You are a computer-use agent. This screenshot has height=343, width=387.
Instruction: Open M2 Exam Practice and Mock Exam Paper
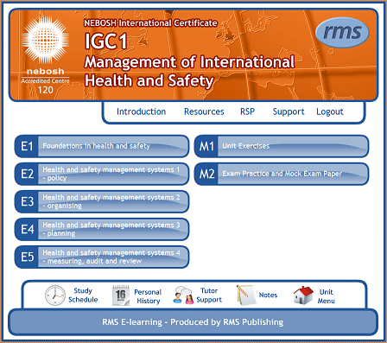click(x=282, y=174)
